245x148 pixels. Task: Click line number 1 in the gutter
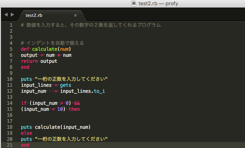11,25
